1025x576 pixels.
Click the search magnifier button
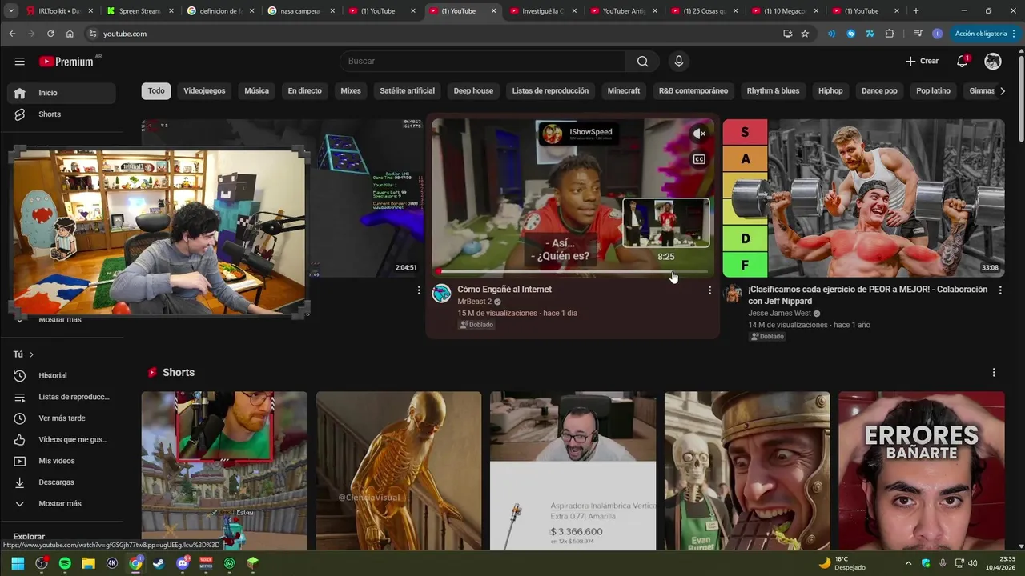click(642, 62)
